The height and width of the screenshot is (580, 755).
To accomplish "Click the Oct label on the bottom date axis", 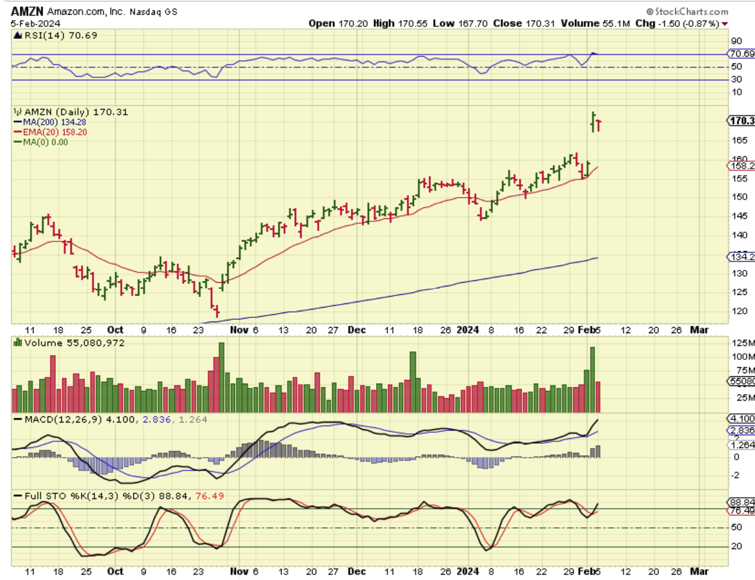I will pos(115,571).
